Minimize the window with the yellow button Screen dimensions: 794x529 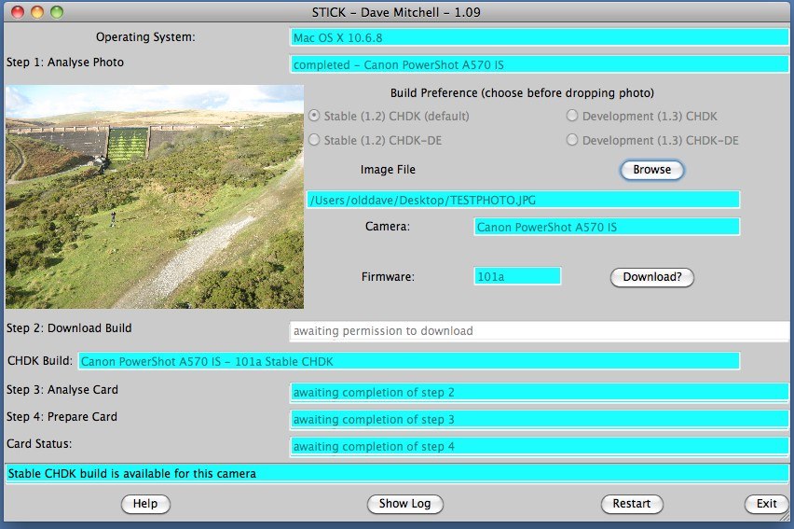37,12
